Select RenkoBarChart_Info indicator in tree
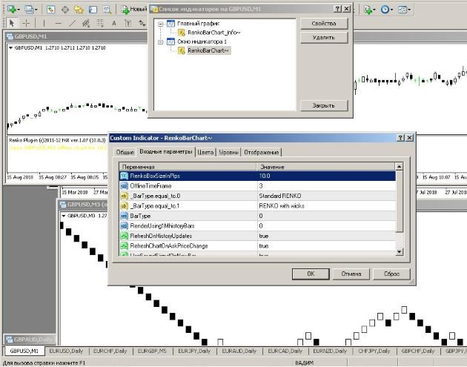This screenshot has height=367, width=467. (x=213, y=33)
